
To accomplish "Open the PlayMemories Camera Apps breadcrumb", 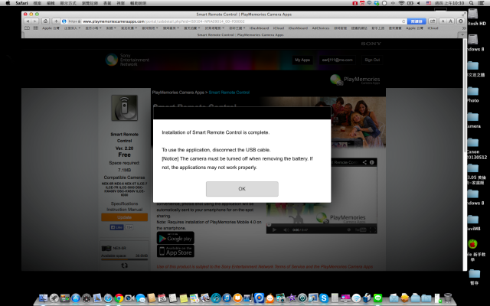I will [178, 93].
